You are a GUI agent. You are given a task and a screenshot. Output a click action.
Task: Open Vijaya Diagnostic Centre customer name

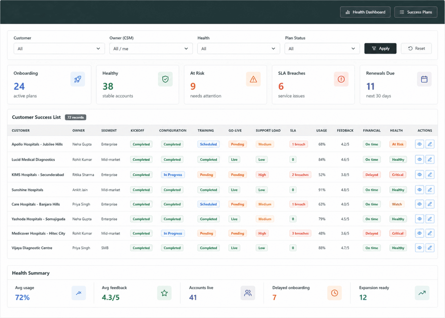coord(32,248)
